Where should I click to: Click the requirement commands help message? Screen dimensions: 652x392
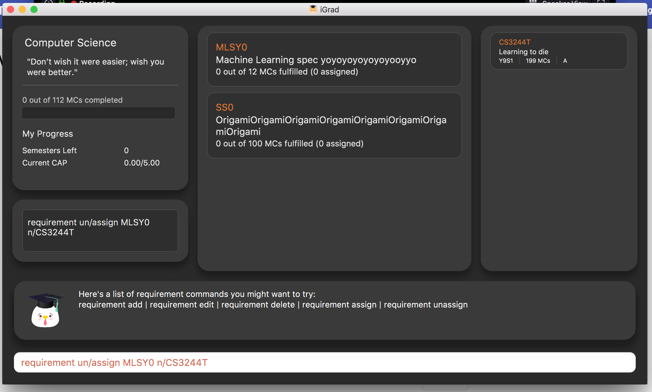[273, 299]
